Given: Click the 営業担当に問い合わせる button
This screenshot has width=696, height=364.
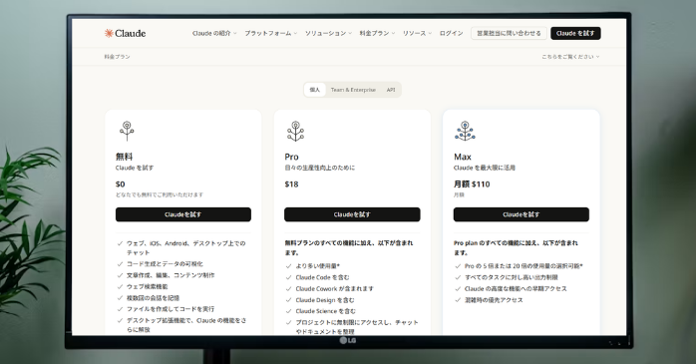Looking at the screenshot, I should click(509, 33).
